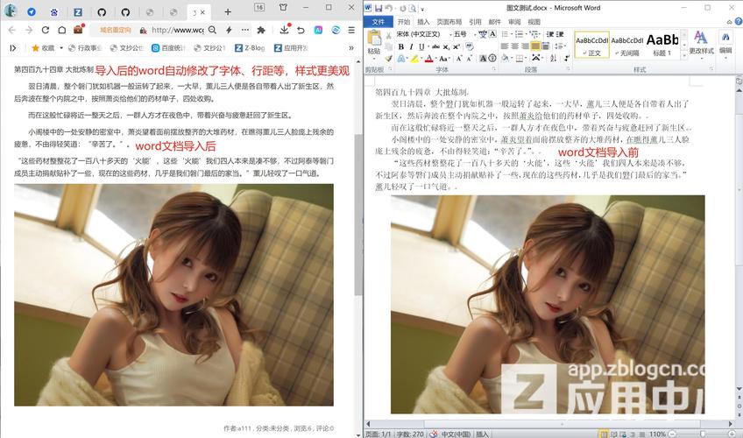Image resolution: width=743 pixels, height=438 pixels.
Task: Toggle browser sidebar panel icon
Action: (13, 48)
